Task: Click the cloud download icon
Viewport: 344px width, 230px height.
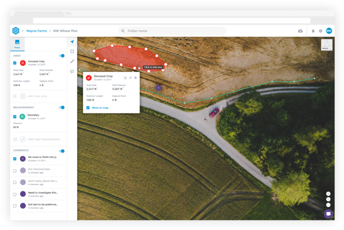Action: point(300,31)
